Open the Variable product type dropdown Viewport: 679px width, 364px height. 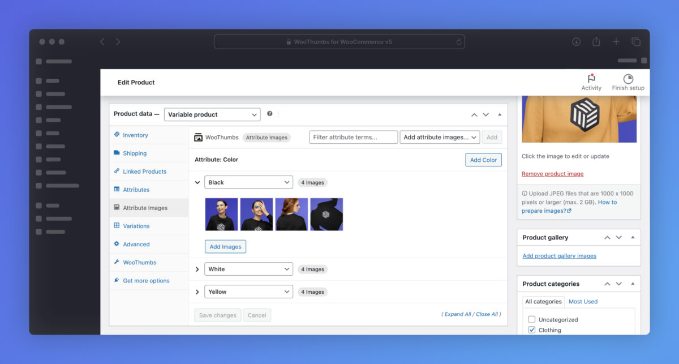(212, 114)
